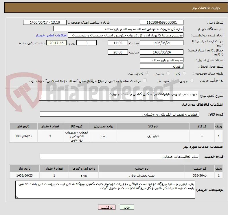Click the نصب تجهیزات برقی service cell
Viewport: 228px width, 215px height.
[x=142, y=175]
